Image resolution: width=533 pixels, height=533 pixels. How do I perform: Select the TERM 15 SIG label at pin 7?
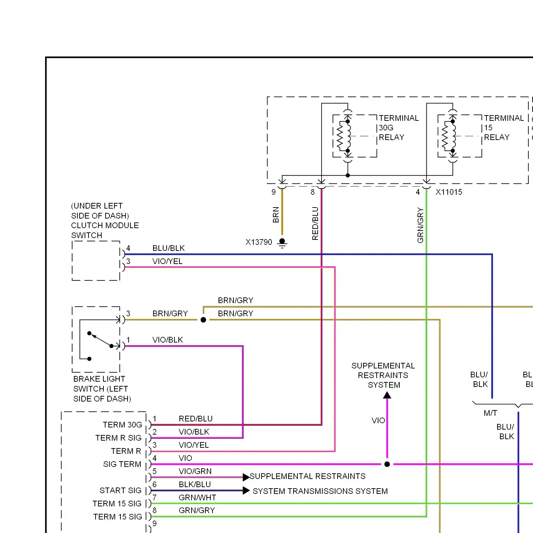(117, 504)
